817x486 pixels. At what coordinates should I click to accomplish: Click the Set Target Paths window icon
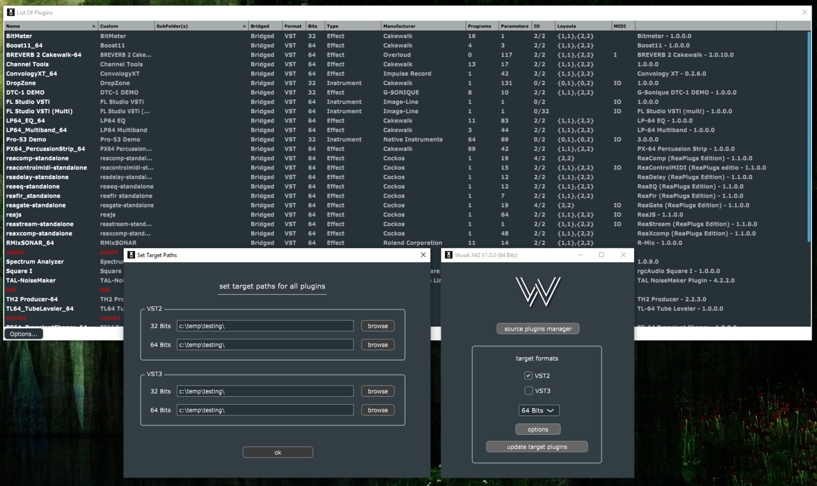[x=131, y=255]
